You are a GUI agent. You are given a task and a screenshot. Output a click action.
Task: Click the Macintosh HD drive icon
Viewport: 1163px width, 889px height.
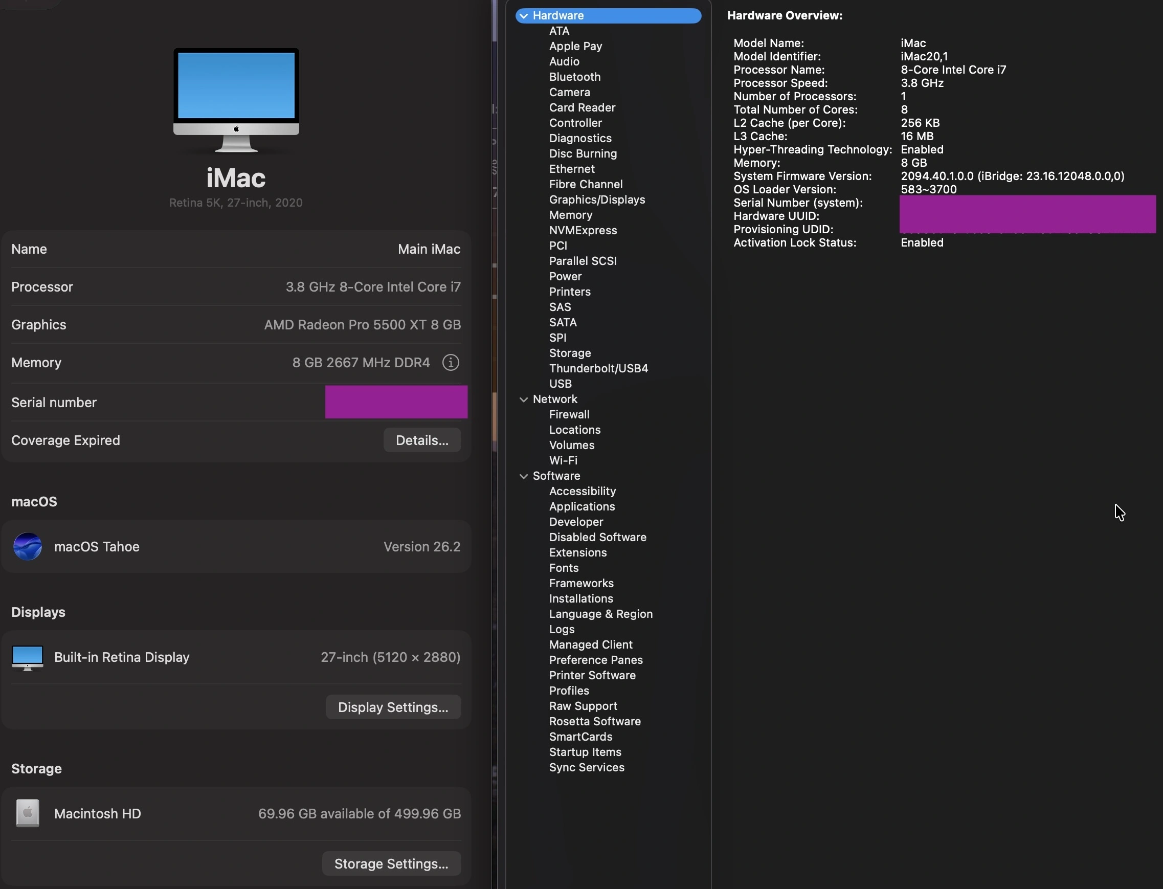click(28, 813)
